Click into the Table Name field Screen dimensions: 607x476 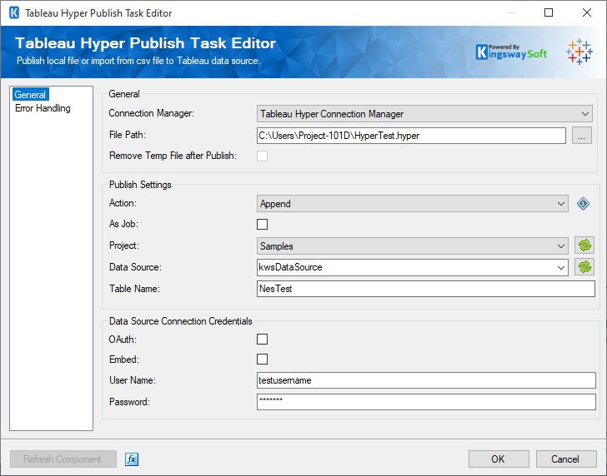[426, 289]
